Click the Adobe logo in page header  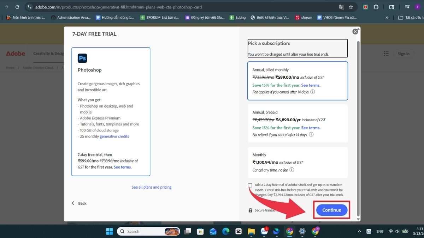point(16,54)
